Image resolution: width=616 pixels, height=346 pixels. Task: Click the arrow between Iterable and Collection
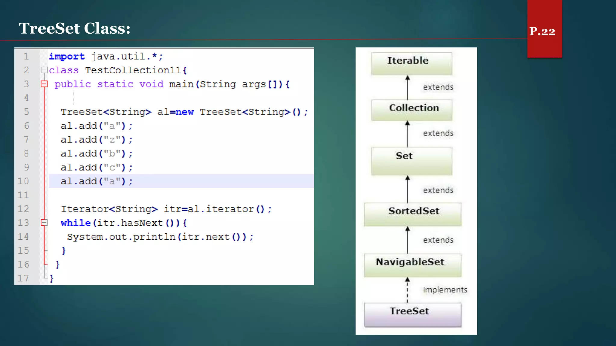[x=408, y=87]
